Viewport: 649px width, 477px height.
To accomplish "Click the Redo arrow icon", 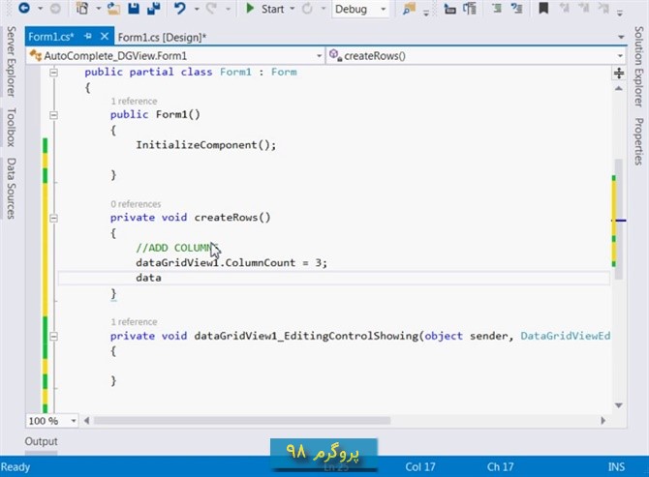I will point(212,9).
